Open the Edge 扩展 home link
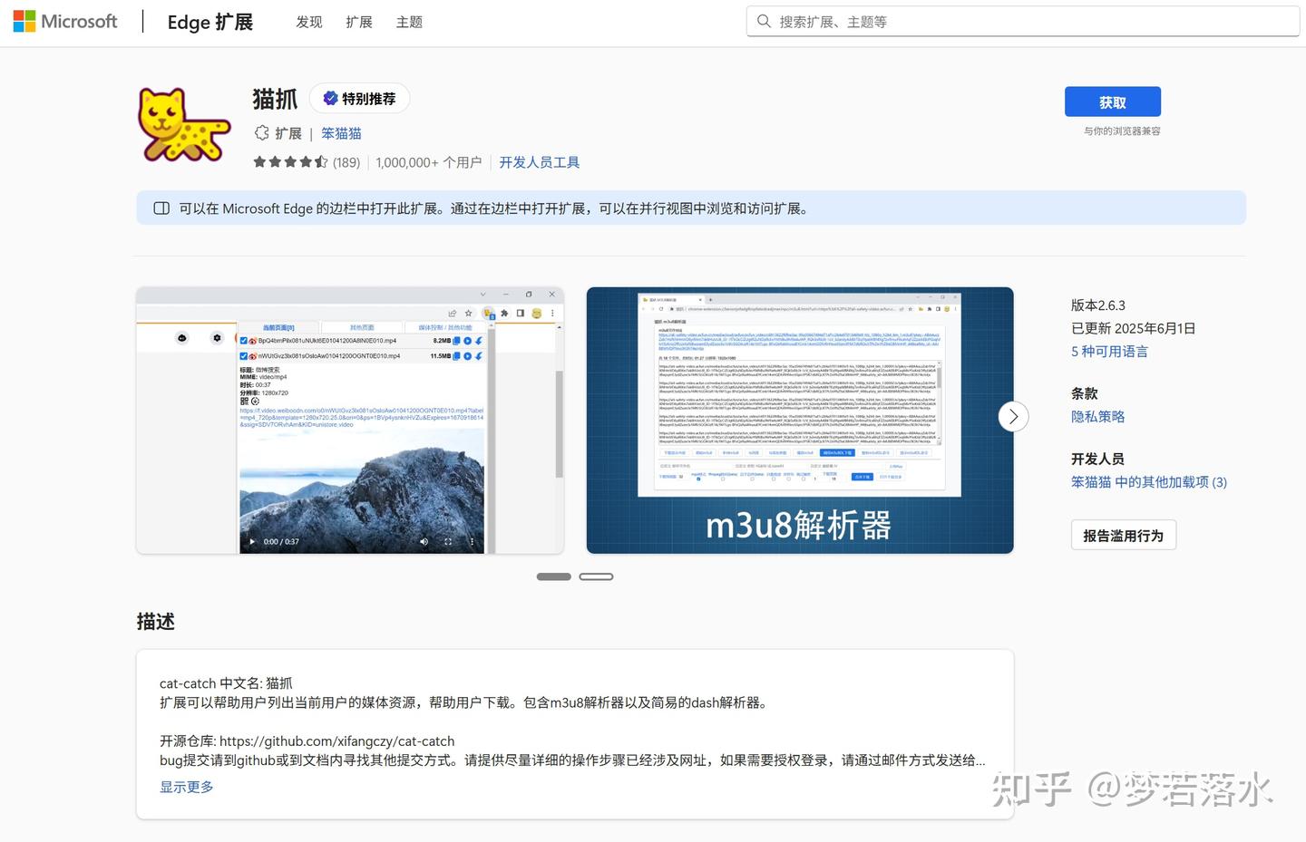 tap(210, 22)
